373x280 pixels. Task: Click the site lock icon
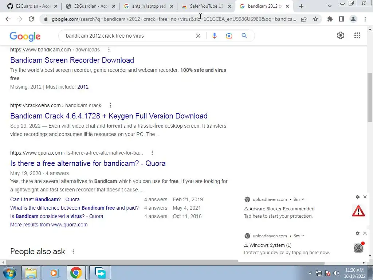click(x=46, y=19)
